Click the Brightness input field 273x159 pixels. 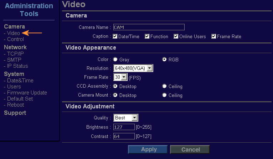(124, 127)
